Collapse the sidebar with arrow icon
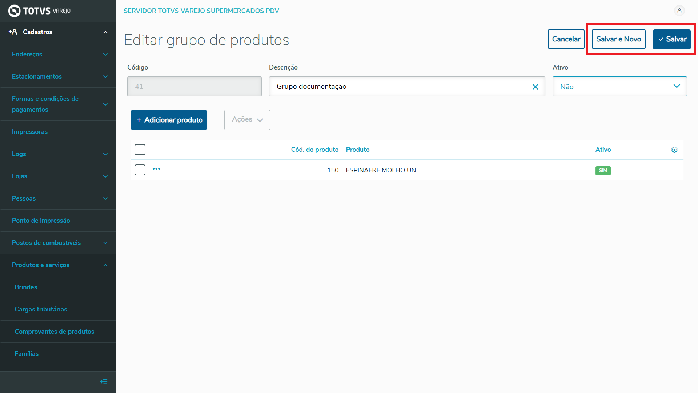698x393 pixels. (104, 382)
